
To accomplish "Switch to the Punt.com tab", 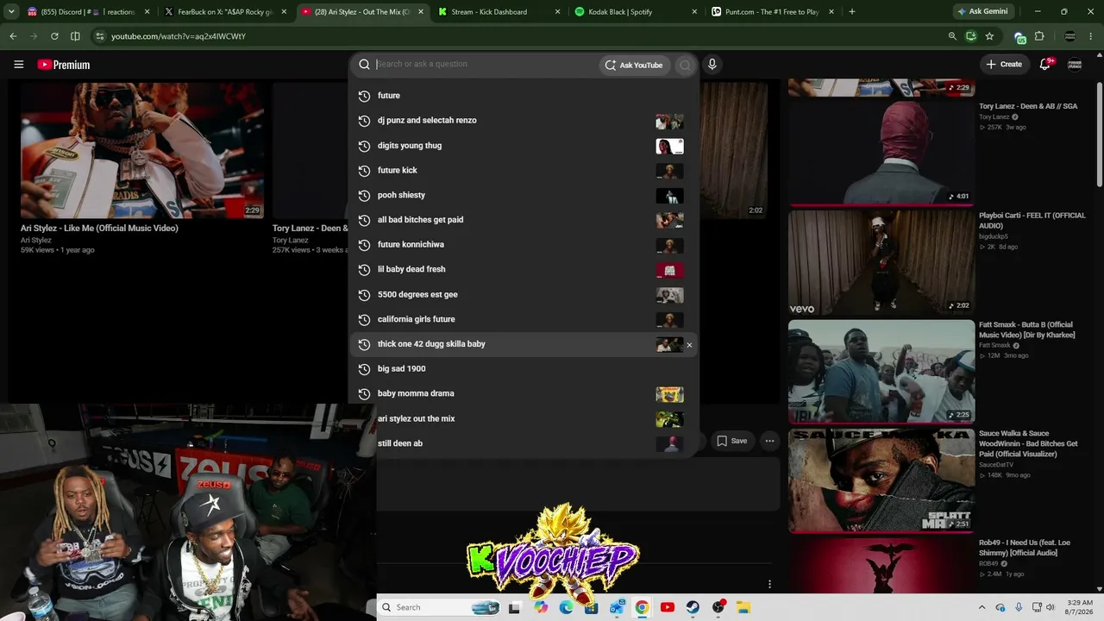I will click(x=773, y=12).
